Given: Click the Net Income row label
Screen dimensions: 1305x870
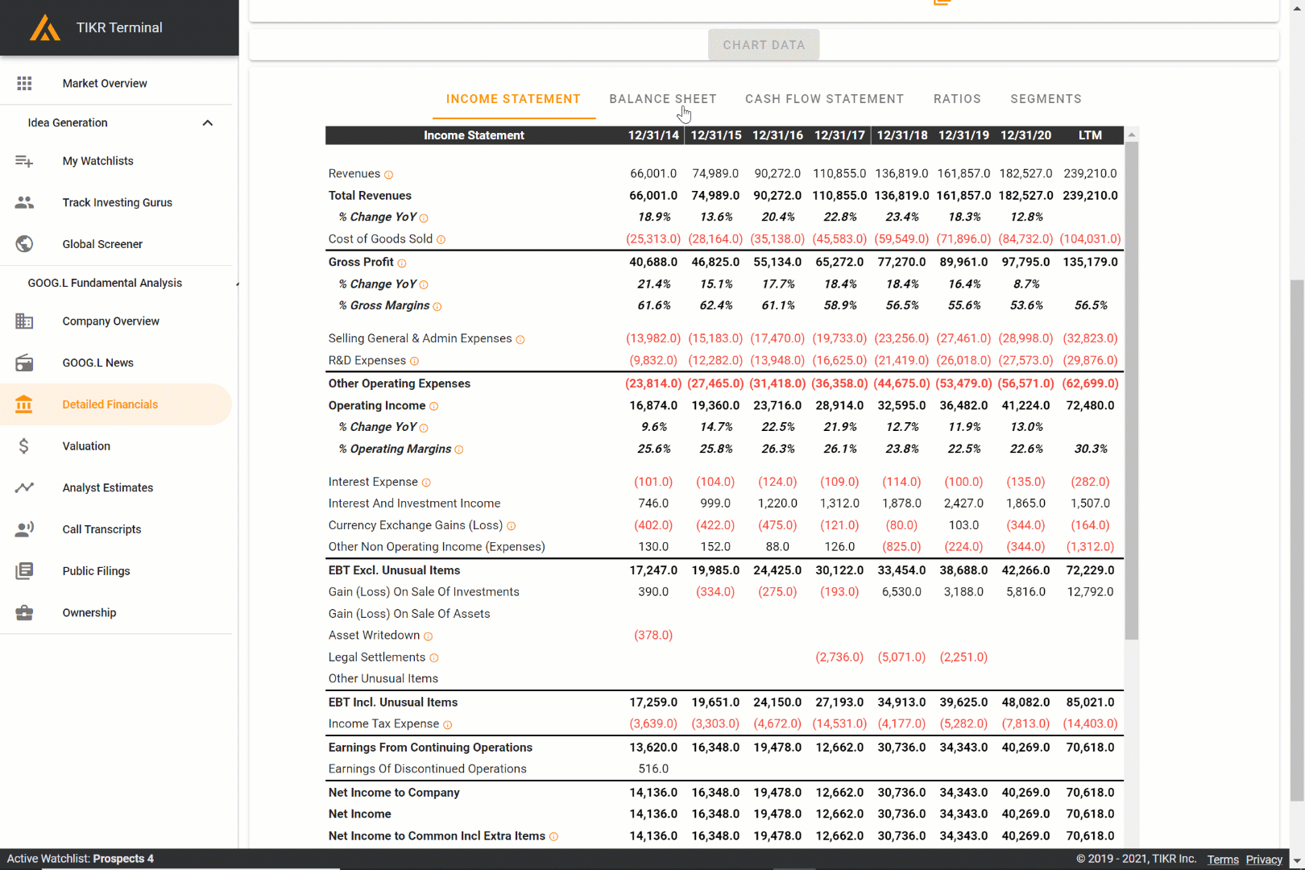Looking at the screenshot, I should pos(359,814).
